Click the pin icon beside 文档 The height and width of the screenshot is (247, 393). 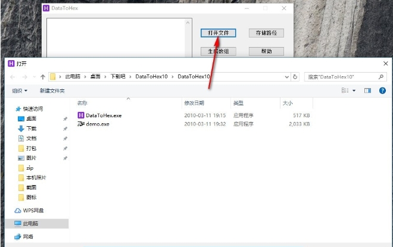click(x=65, y=139)
